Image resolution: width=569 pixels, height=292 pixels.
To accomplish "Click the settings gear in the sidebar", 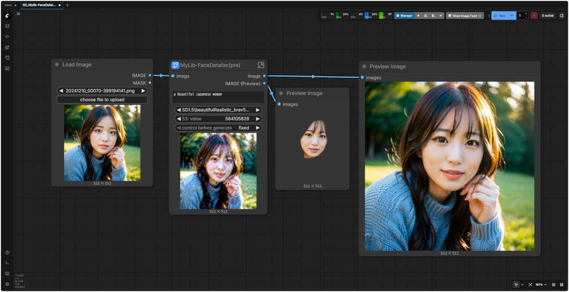I will (x=7, y=284).
